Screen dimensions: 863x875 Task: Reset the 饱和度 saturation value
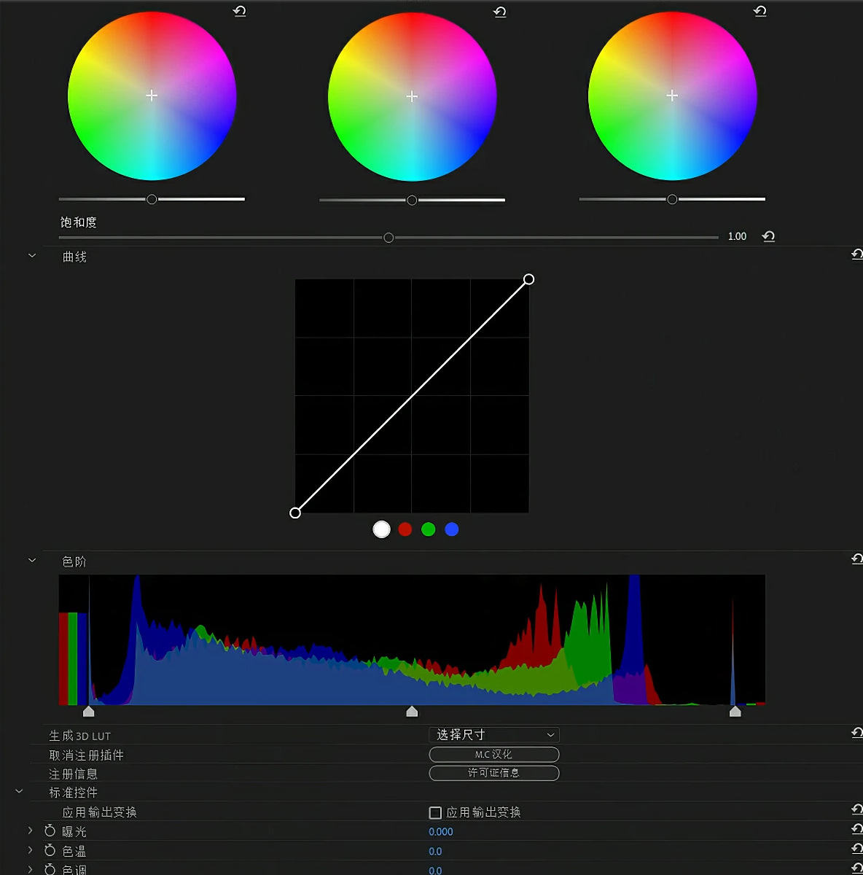(x=768, y=236)
